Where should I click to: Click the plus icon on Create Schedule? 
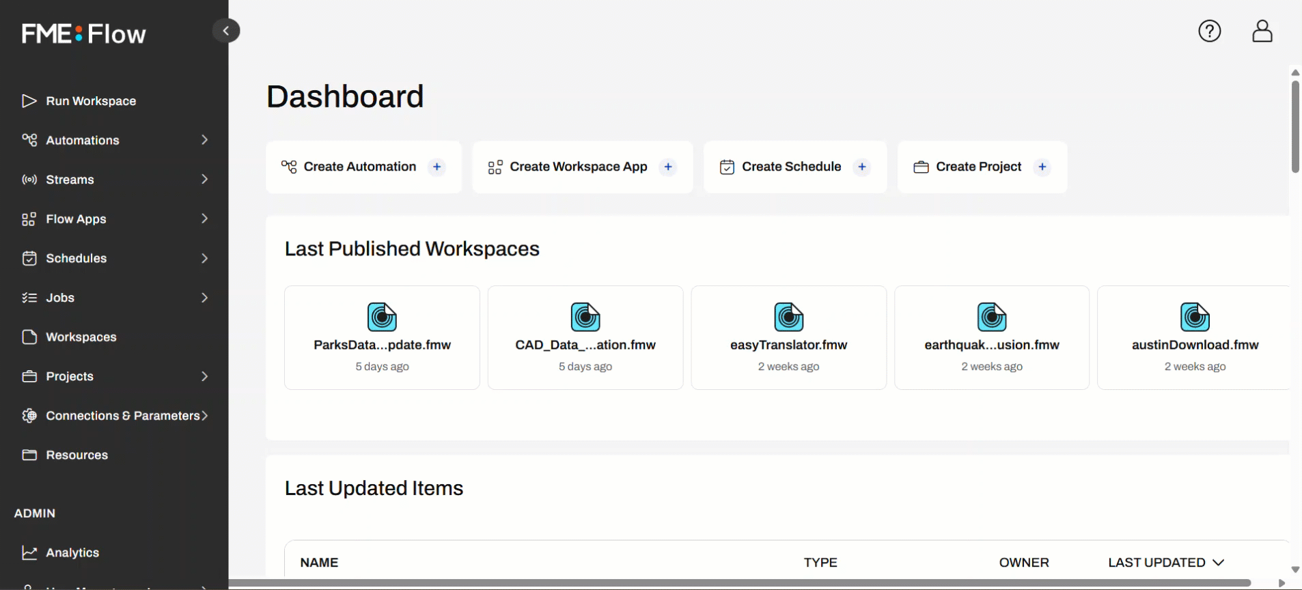click(x=862, y=167)
